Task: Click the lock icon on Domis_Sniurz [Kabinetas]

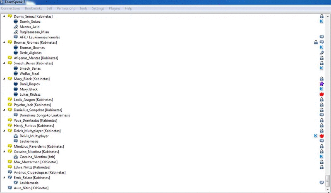Action: [321, 16]
